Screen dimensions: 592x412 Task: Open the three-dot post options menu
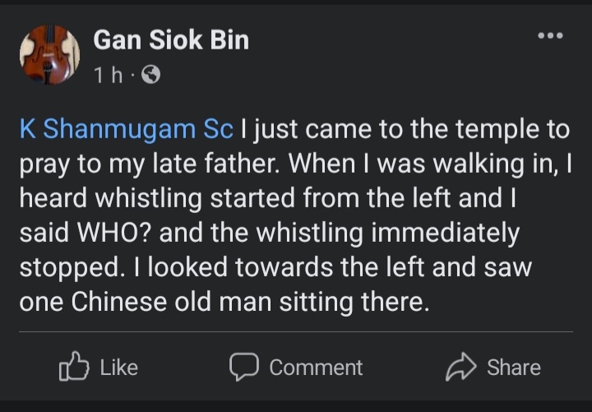click(x=550, y=36)
